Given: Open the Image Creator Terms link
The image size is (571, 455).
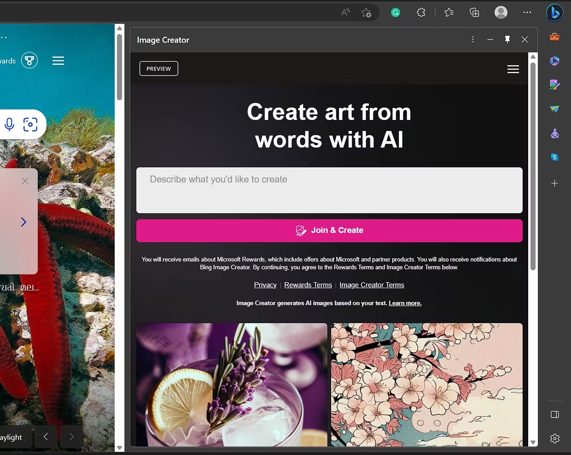Looking at the screenshot, I should pos(372,285).
